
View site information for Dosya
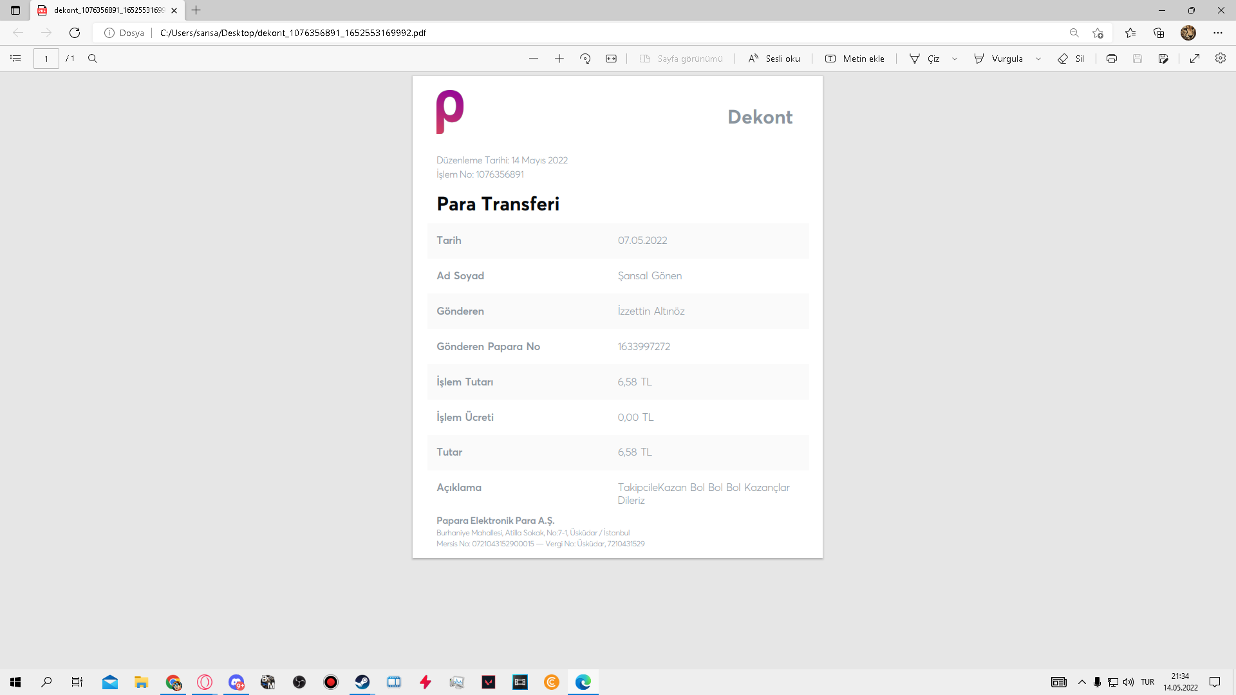coord(124,33)
